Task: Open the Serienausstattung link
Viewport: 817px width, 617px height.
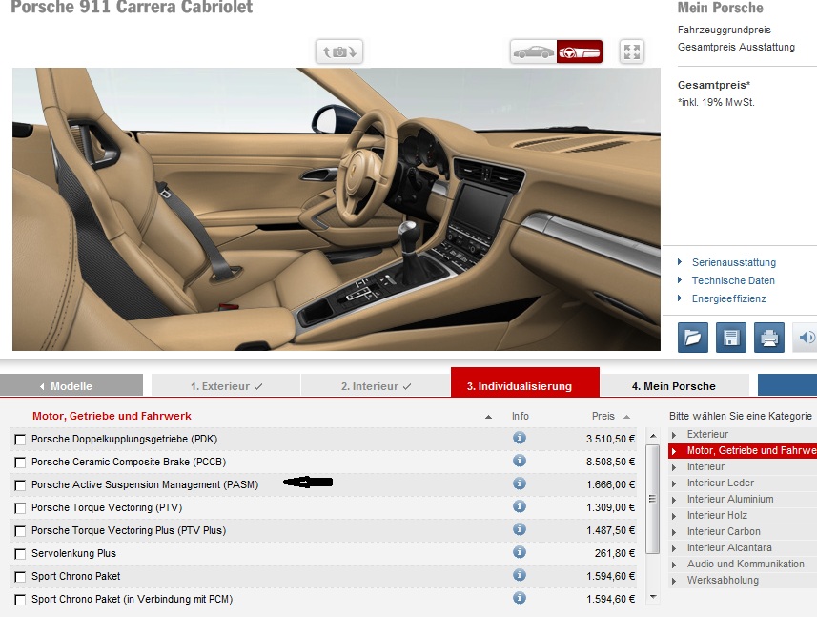Action: pyautogui.click(x=734, y=262)
